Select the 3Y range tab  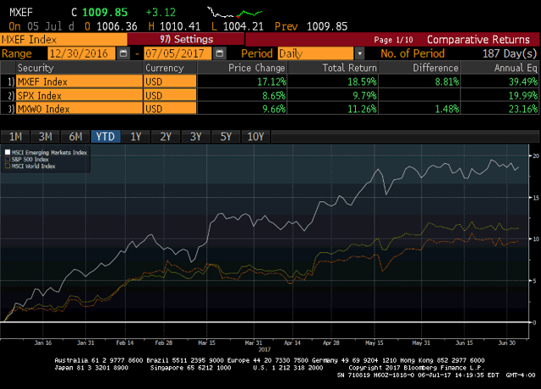point(195,137)
